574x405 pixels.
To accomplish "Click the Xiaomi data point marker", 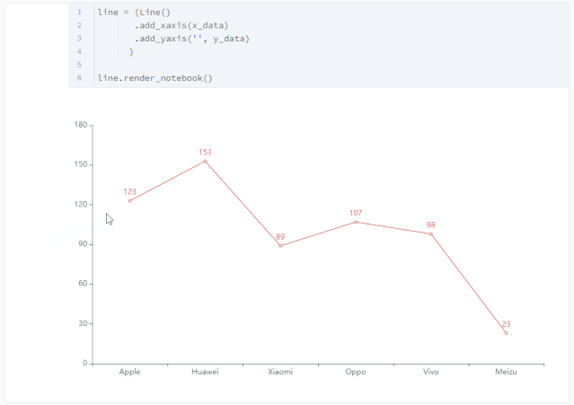I will 280,245.
